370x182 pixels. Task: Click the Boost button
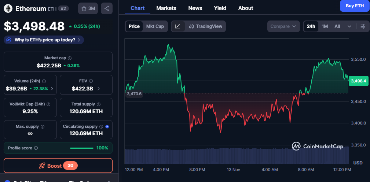[x=58, y=166]
